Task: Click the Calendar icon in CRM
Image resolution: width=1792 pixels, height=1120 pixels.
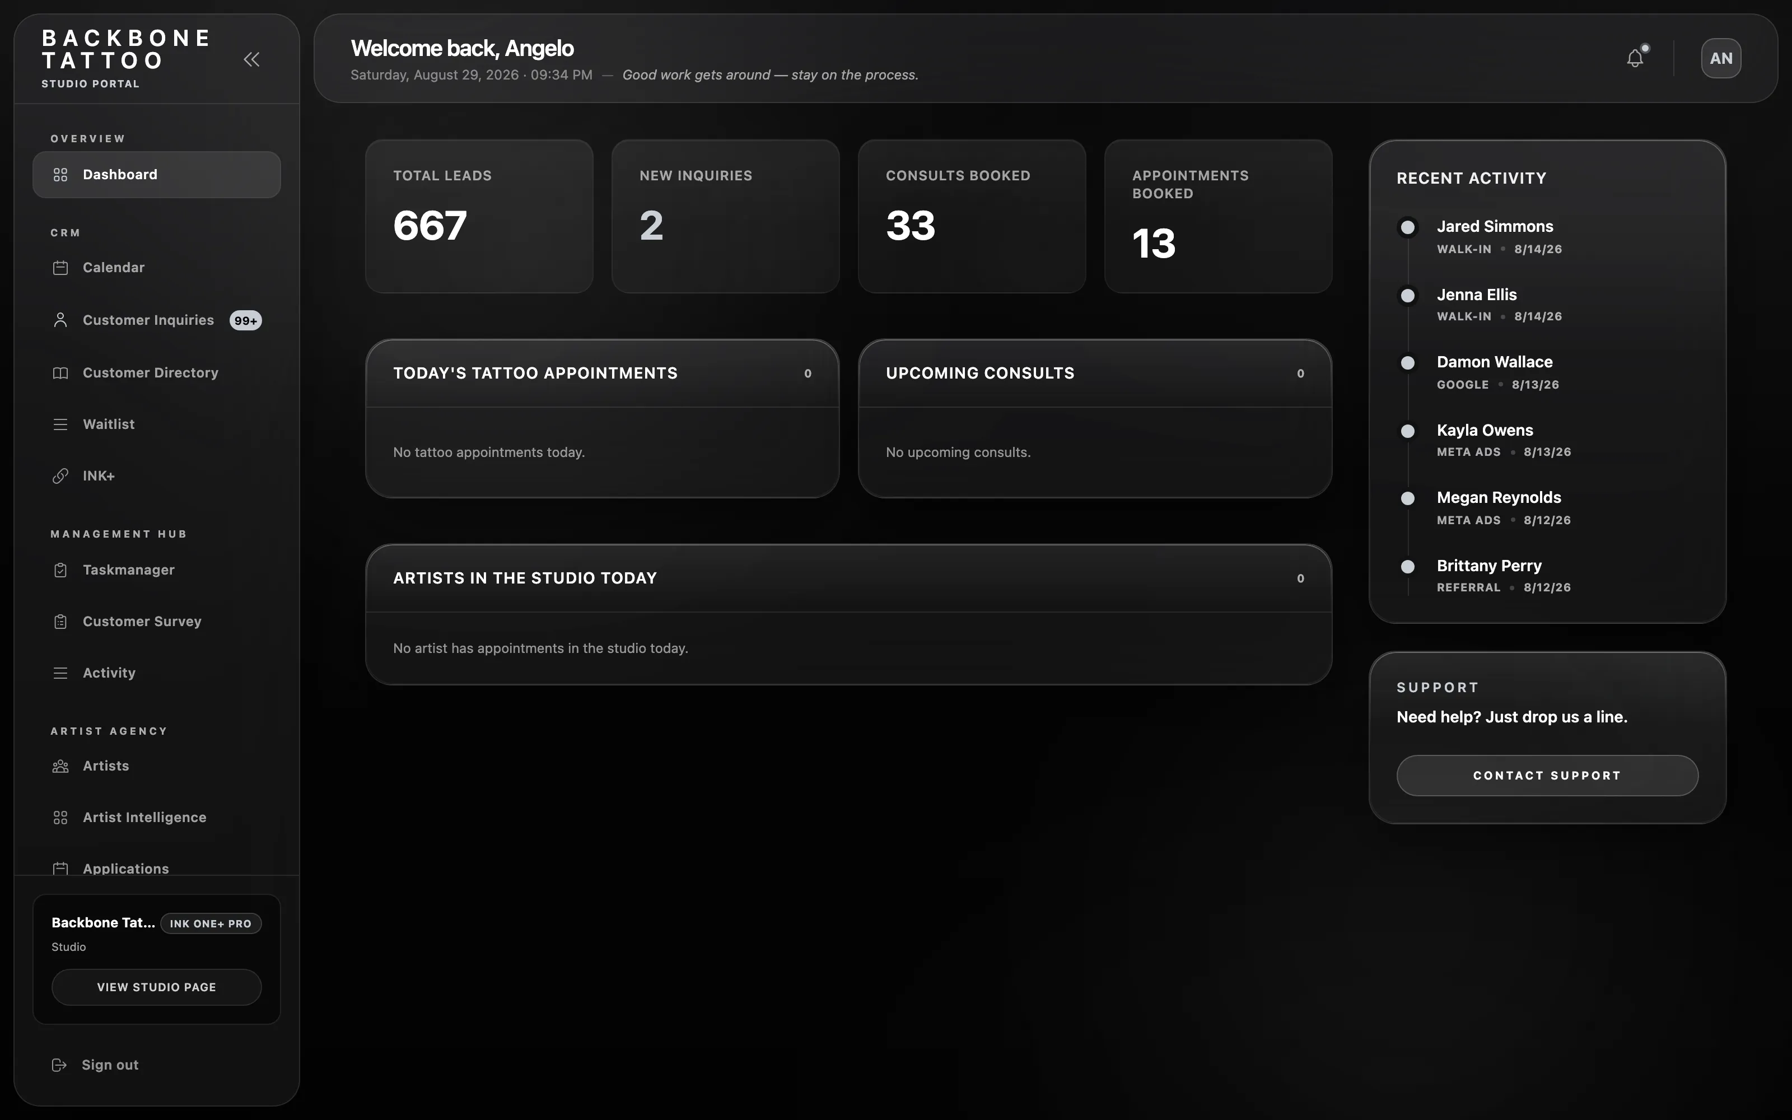Action: [x=60, y=268]
